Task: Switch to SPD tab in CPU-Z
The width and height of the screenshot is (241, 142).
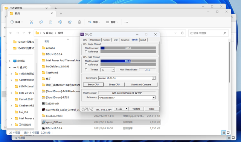Action: click(116, 40)
